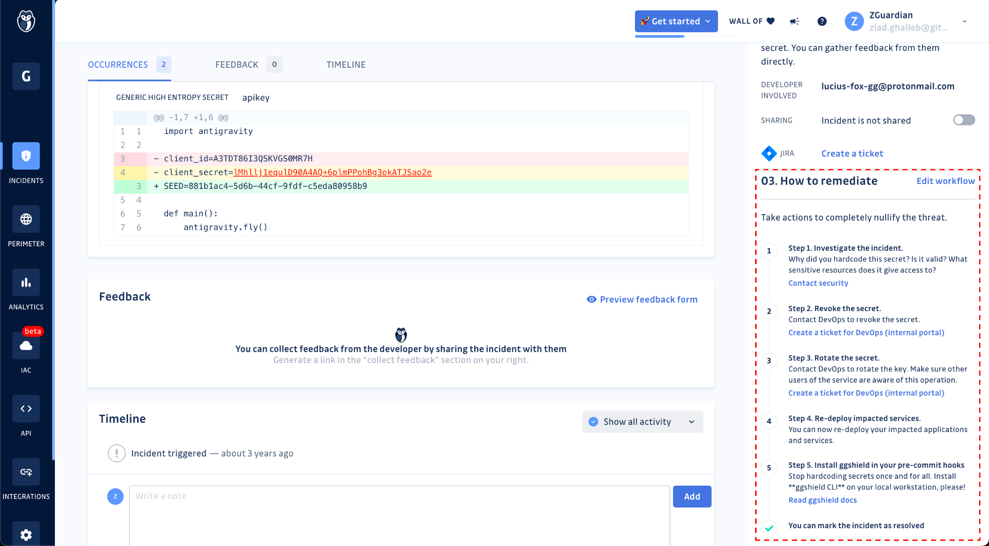This screenshot has height=546, width=989.
Task: Click the resolved checkmark step indicator
Action: click(769, 528)
